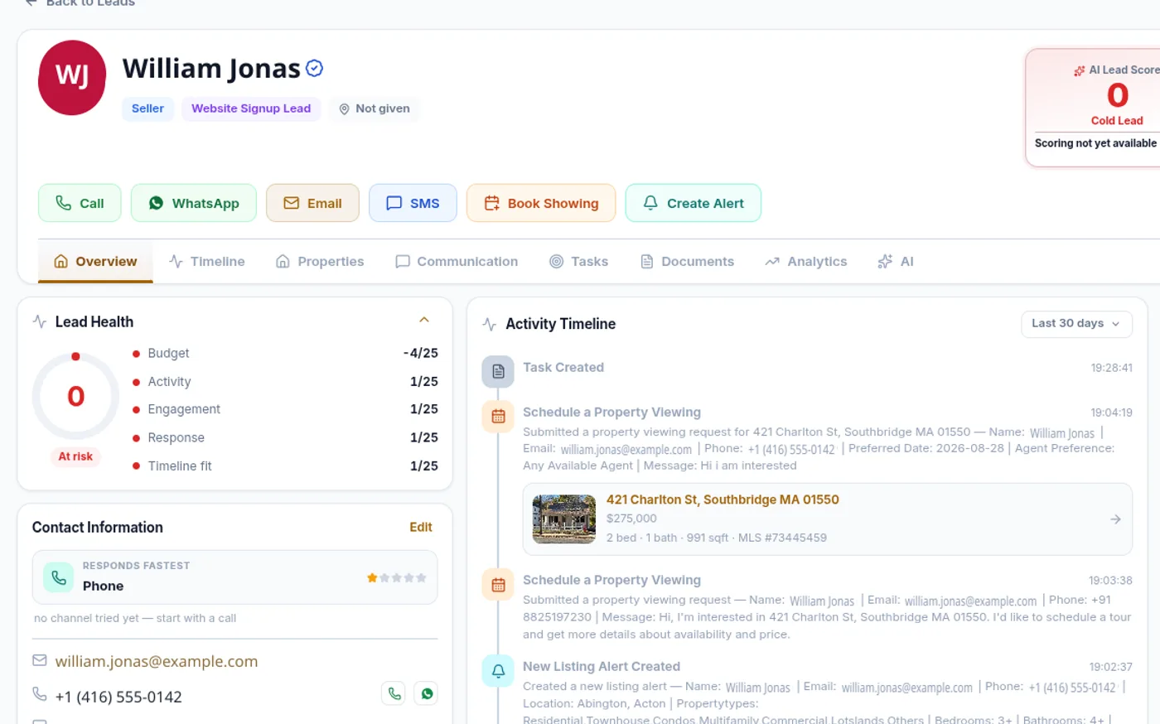The height and width of the screenshot is (724, 1160).
Task: Click the Call button
Action: tap(80, 203)
